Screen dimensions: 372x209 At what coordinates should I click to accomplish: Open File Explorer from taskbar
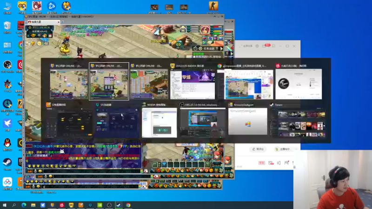(33, 205)
